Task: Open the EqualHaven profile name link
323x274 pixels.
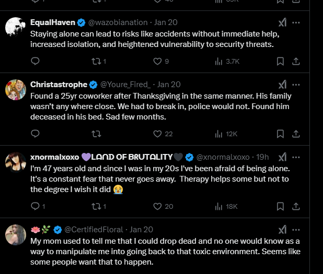Action: [53, 23]
